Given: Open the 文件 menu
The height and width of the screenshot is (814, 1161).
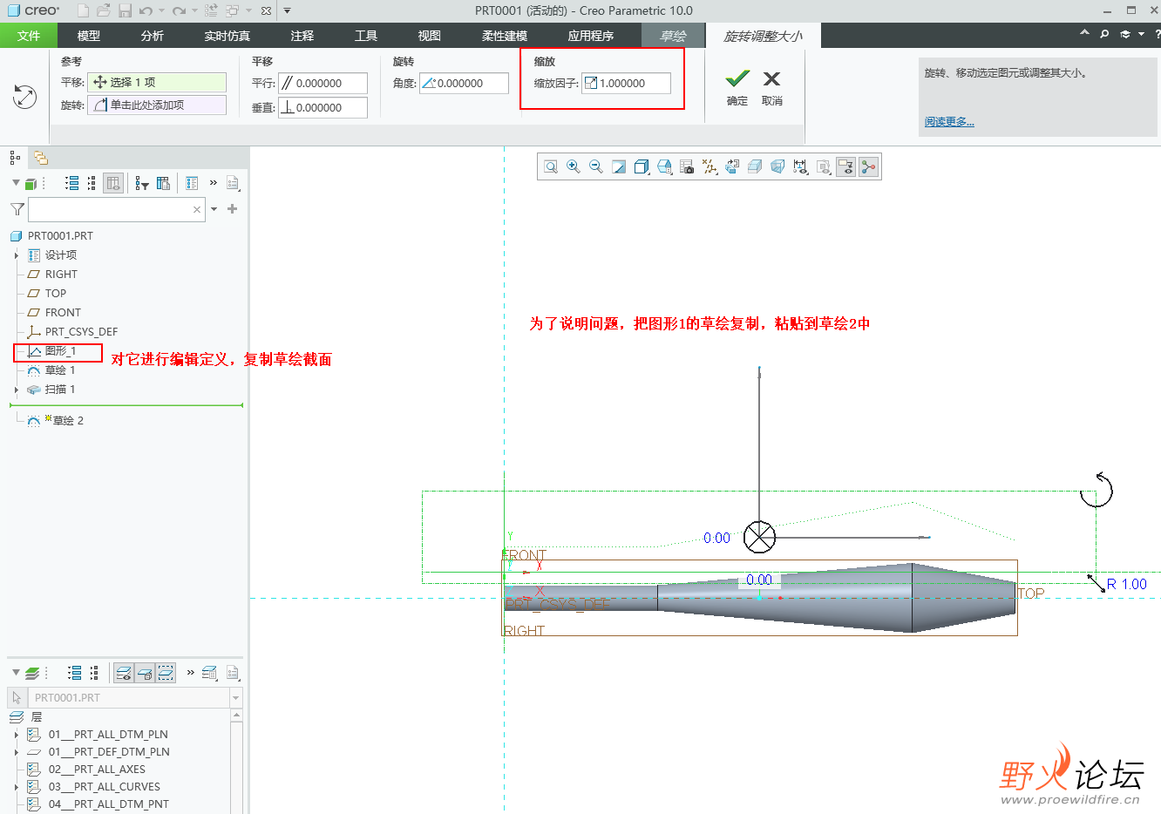Looking at the screenshot, I should pos(29,36).
